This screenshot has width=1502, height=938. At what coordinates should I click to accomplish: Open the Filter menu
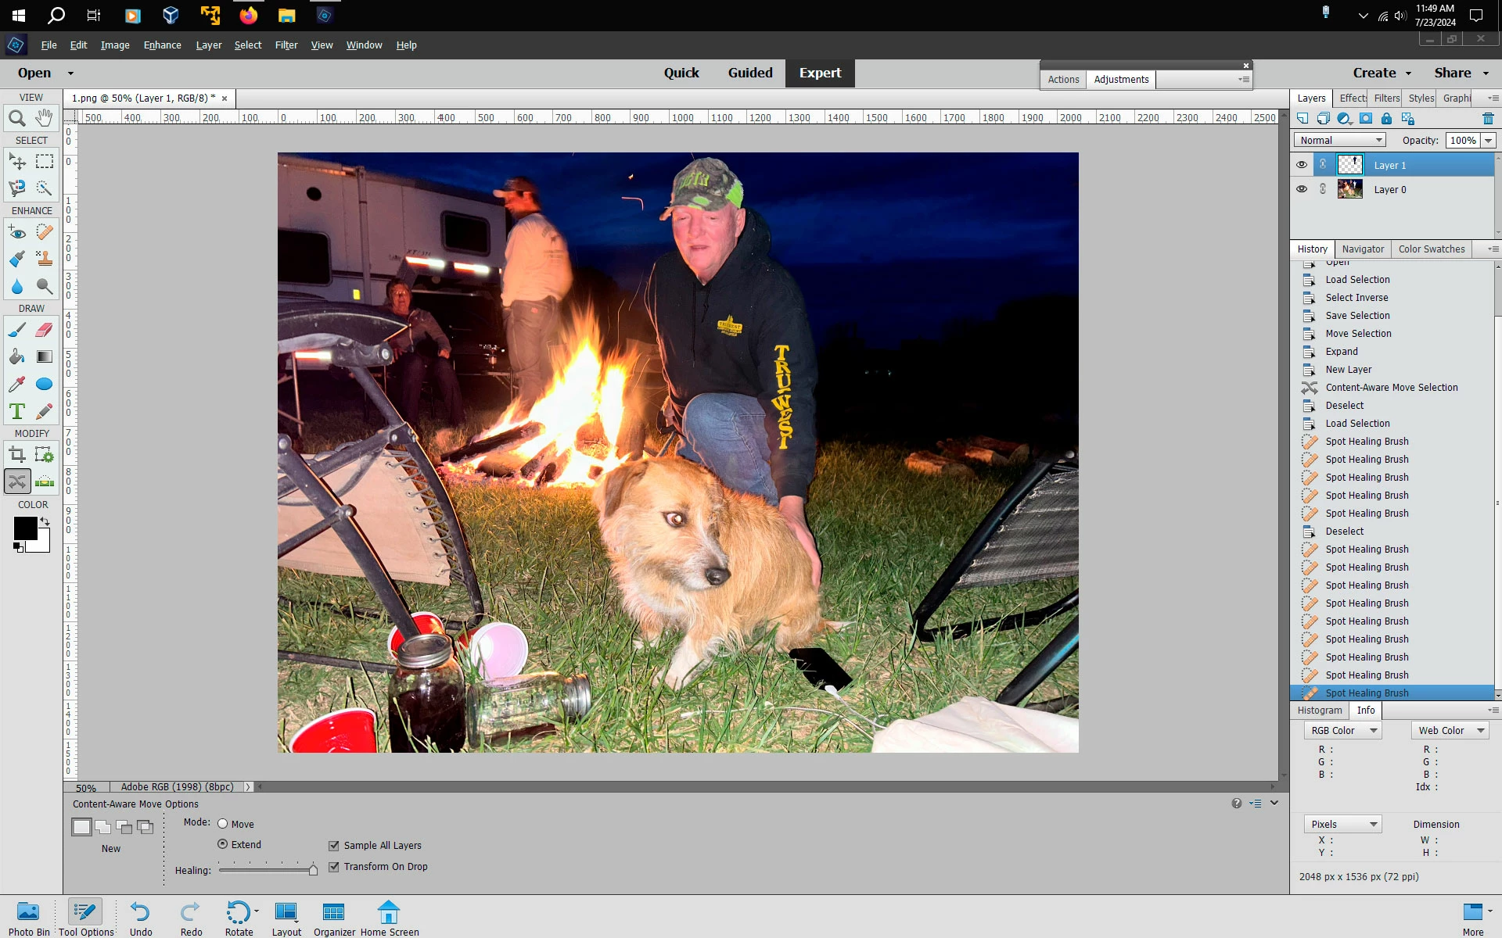(286, 45)
